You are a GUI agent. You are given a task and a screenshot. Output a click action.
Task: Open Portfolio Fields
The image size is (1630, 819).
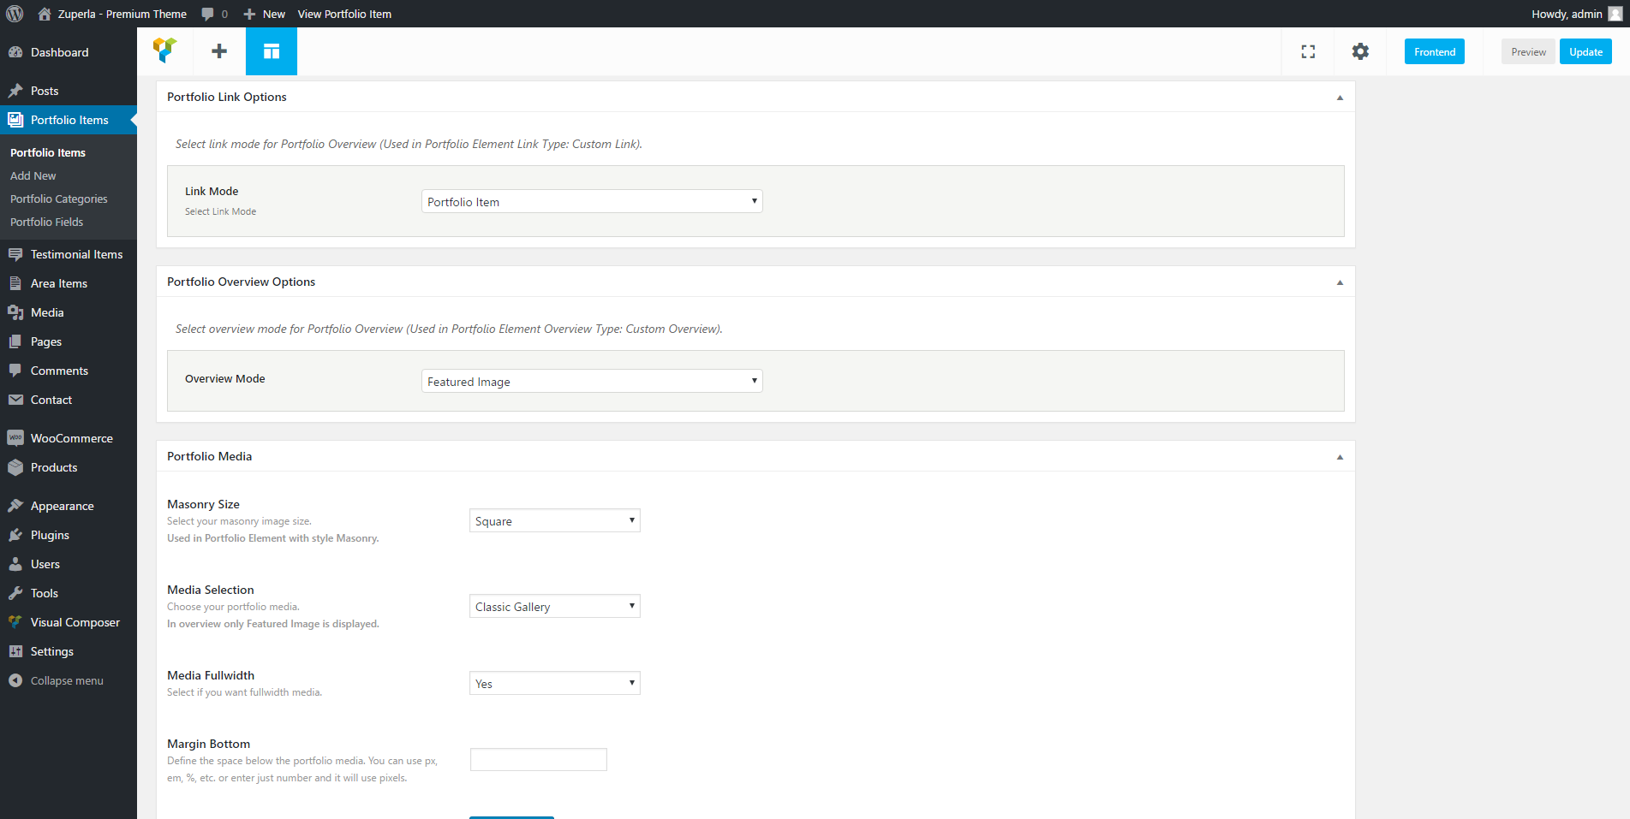(47, 222)
